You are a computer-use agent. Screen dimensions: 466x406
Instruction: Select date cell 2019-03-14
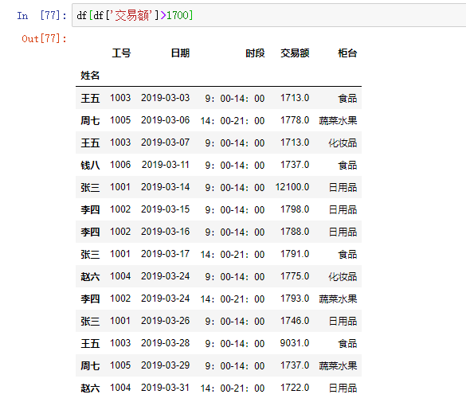(165, 187)
